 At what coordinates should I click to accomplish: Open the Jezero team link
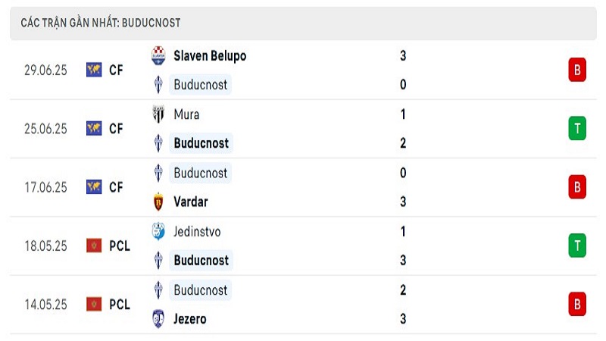pyautogui.click(x=190, y=319)
